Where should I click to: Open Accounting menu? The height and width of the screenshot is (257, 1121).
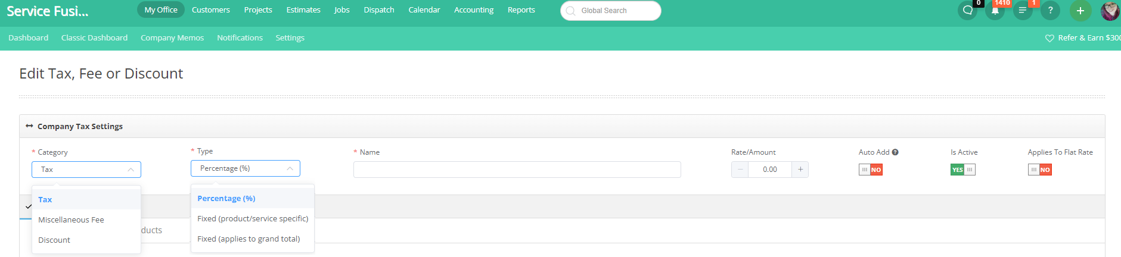474,10
